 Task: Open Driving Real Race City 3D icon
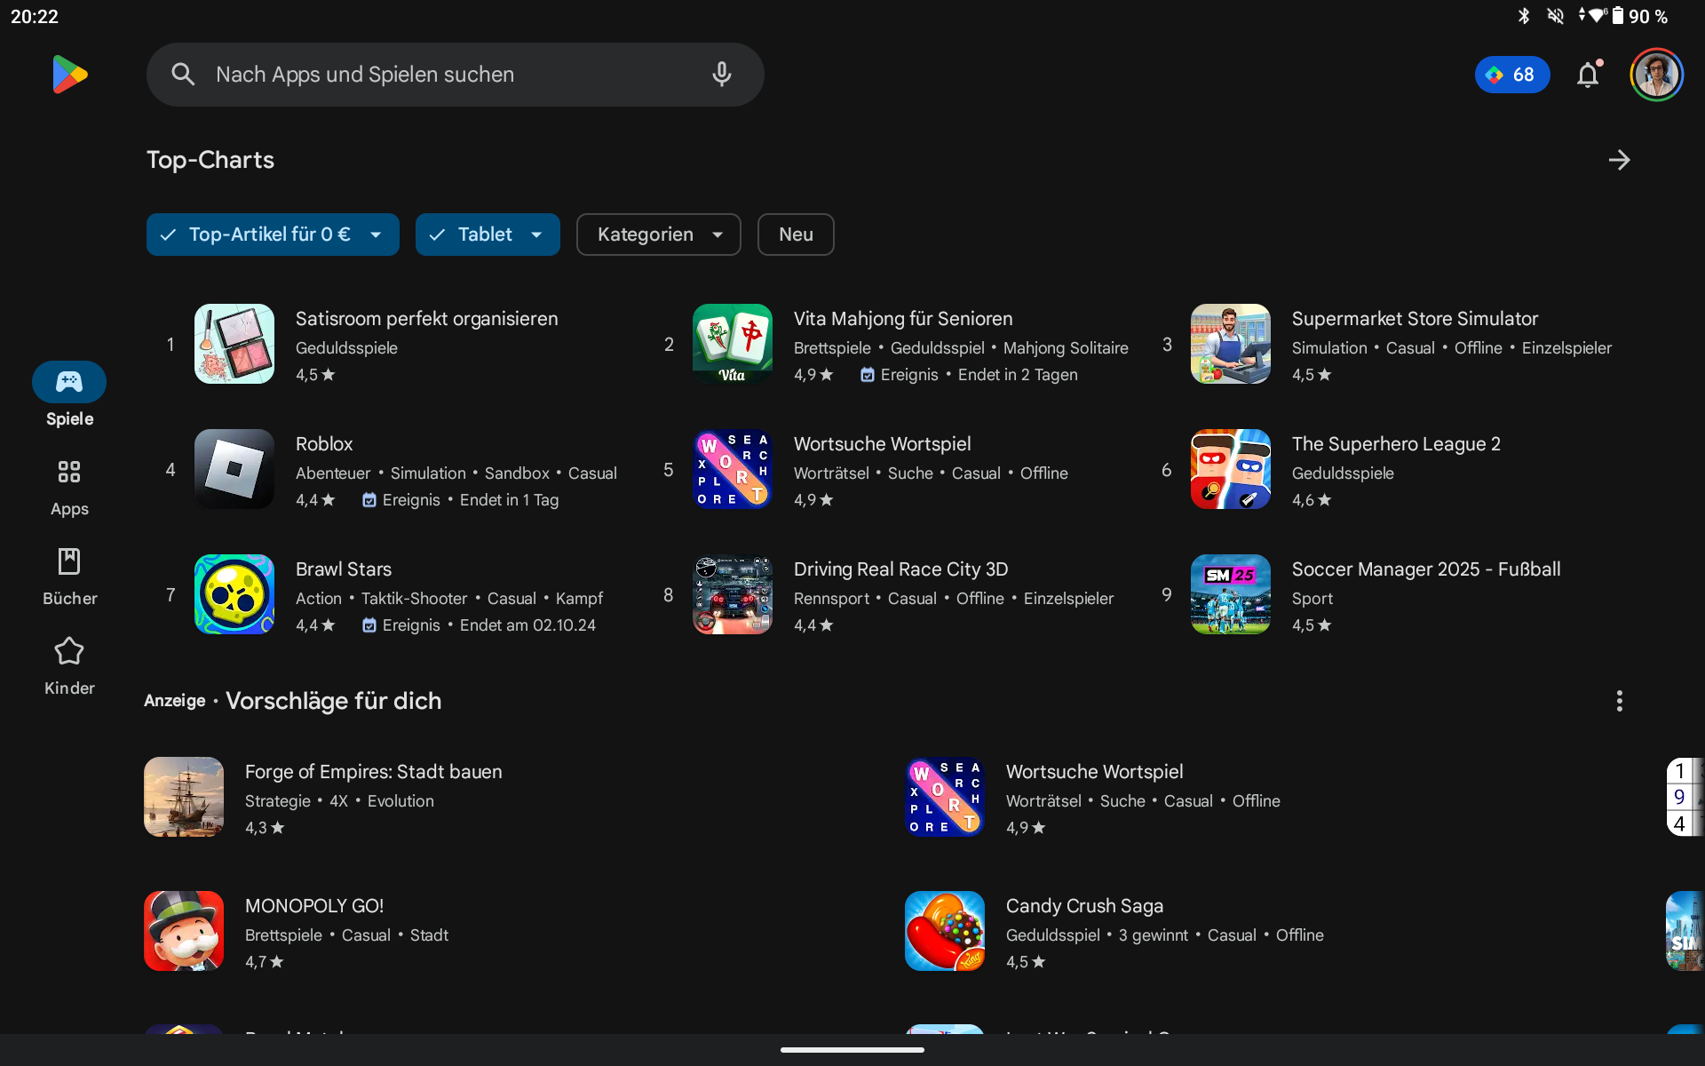tap(733, 594)
